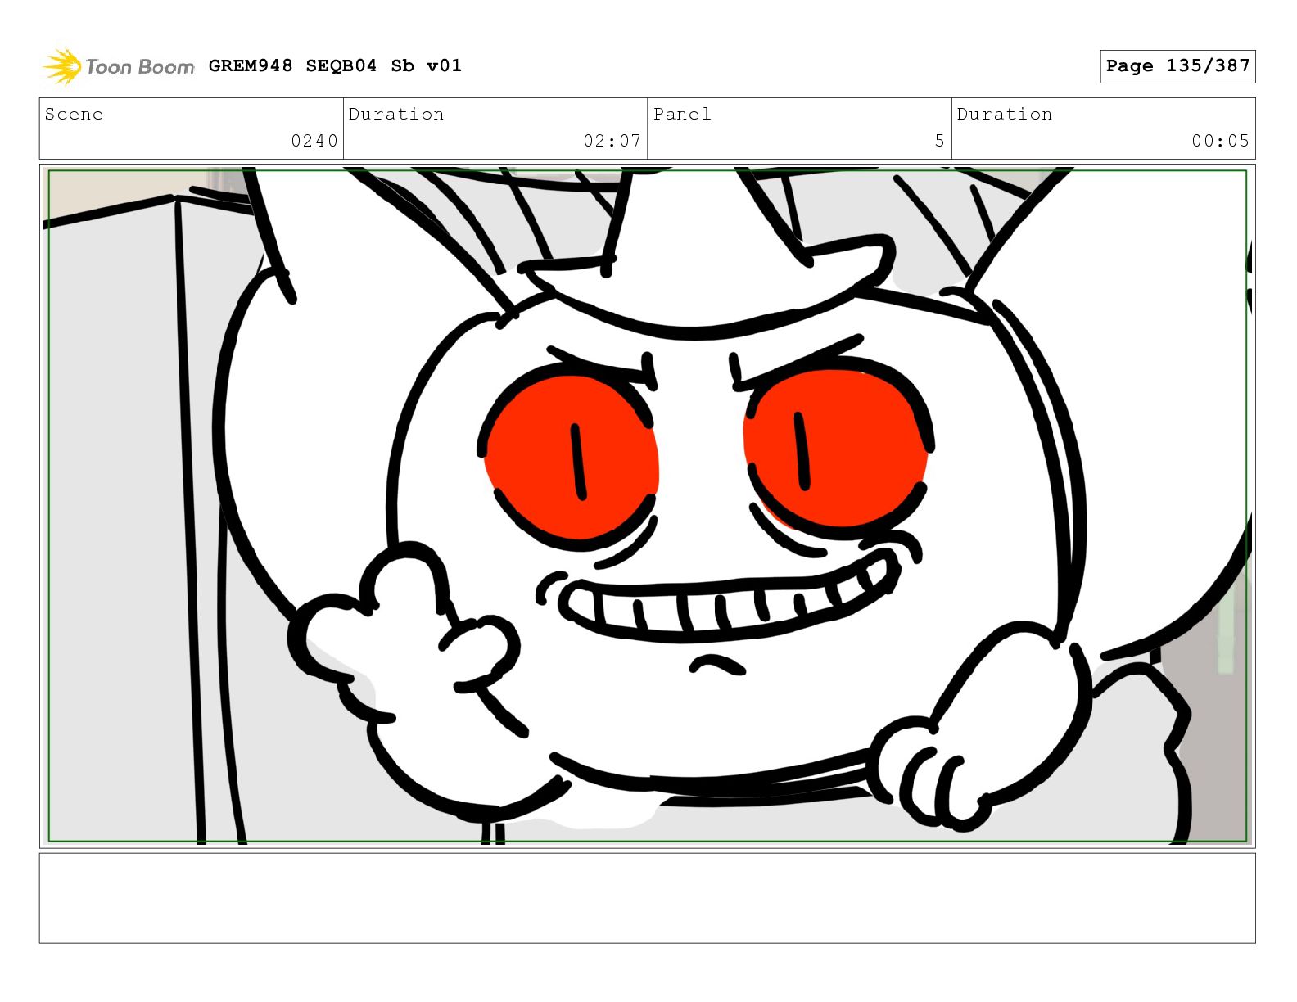Select the title text GREM948 SEQB04 Sb v01

click(335, 65)
